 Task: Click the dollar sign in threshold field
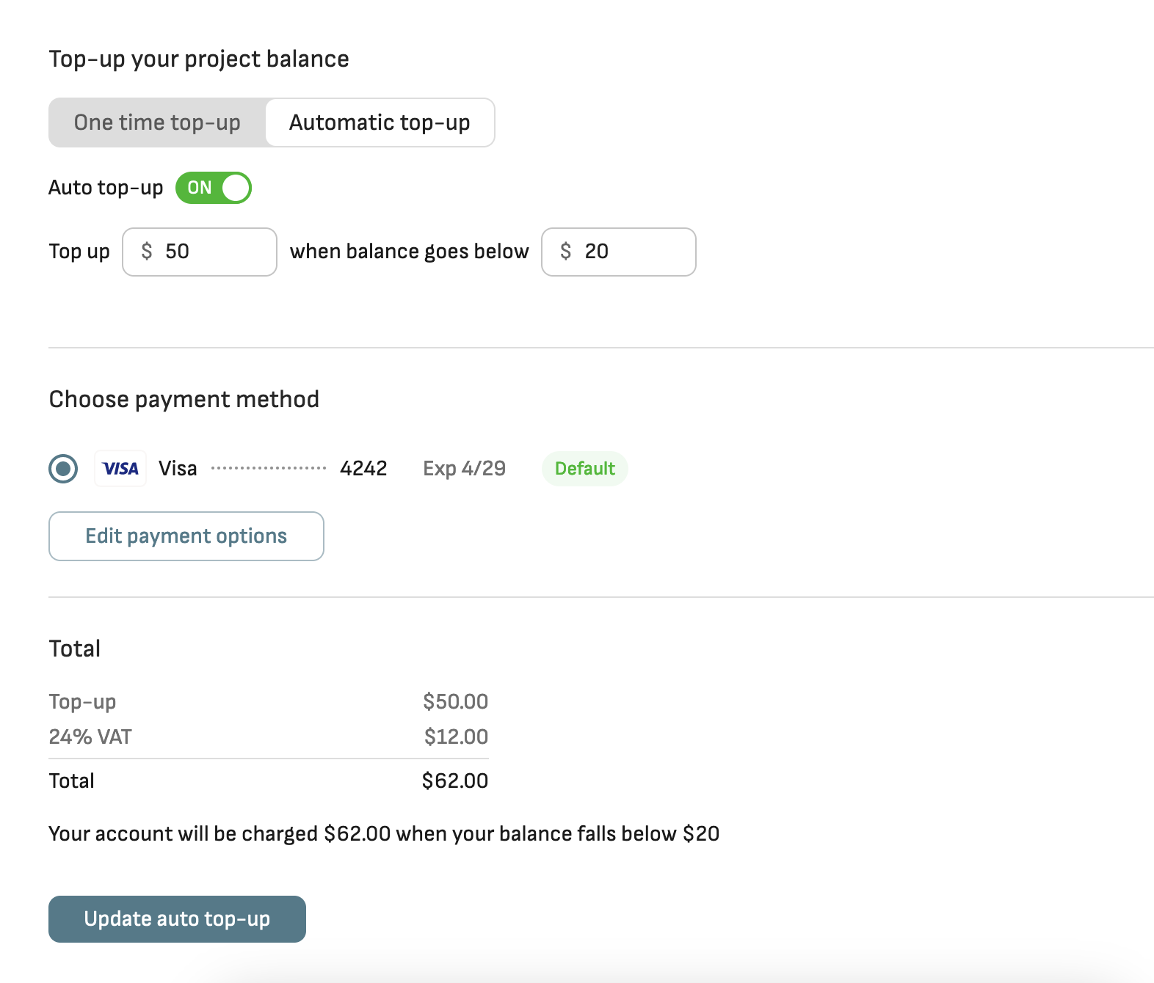tap(566, 252)
